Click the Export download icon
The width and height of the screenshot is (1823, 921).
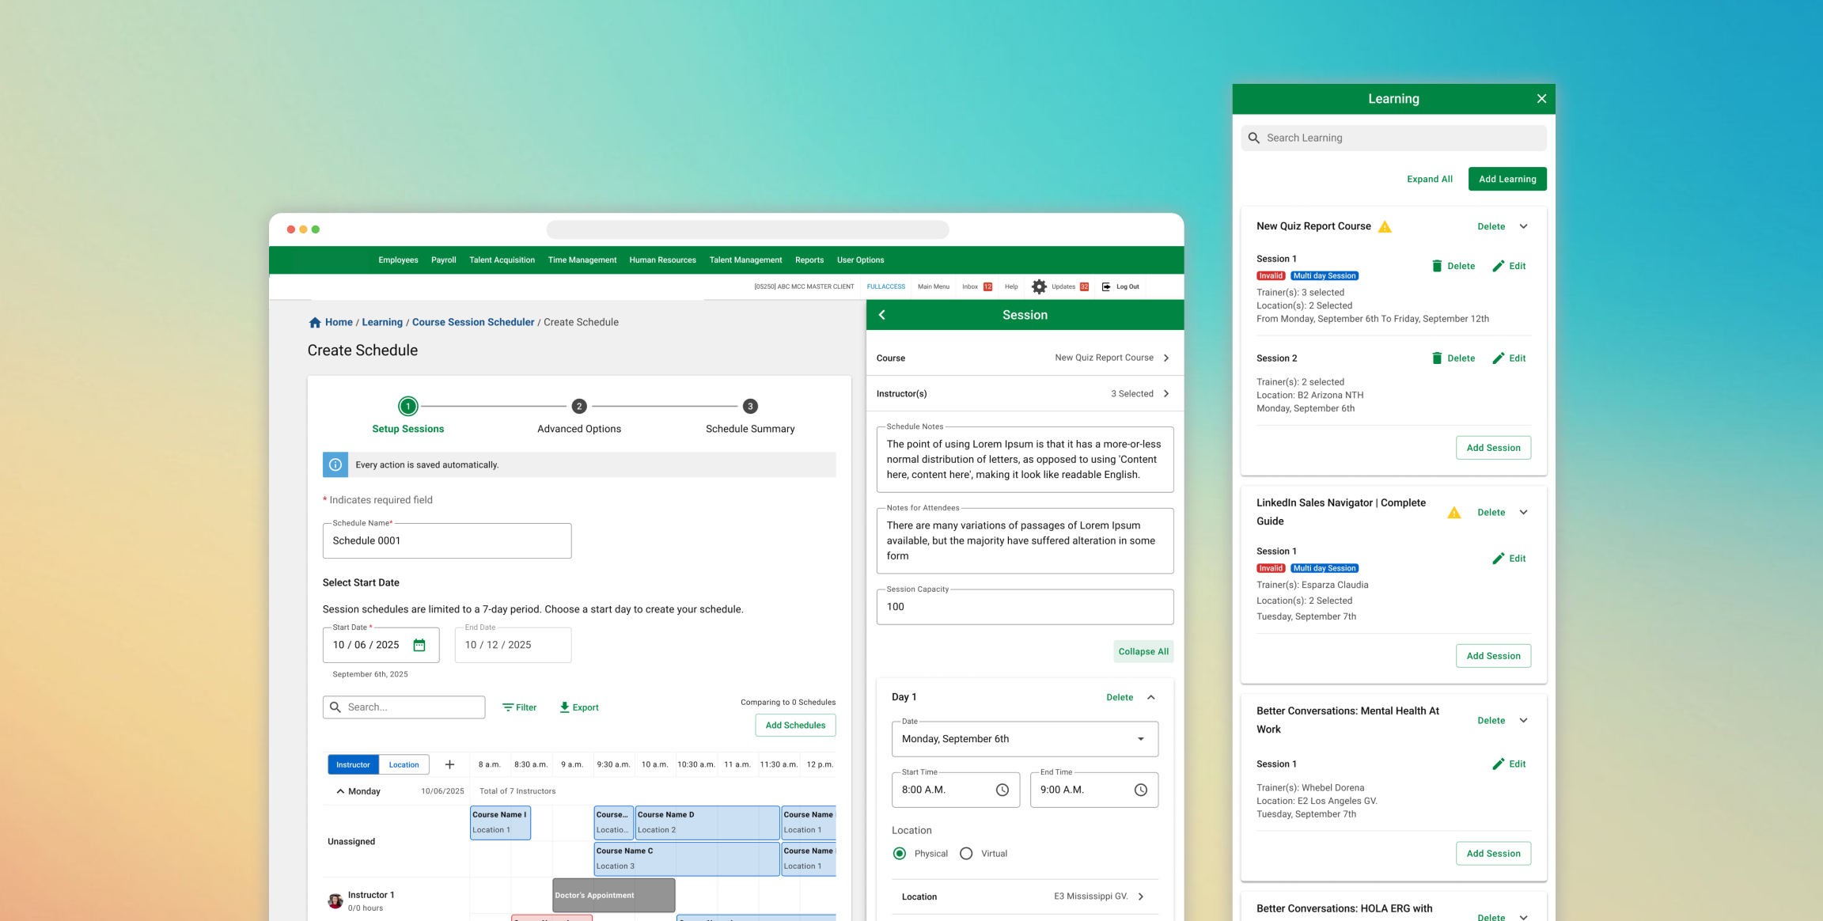564,707
